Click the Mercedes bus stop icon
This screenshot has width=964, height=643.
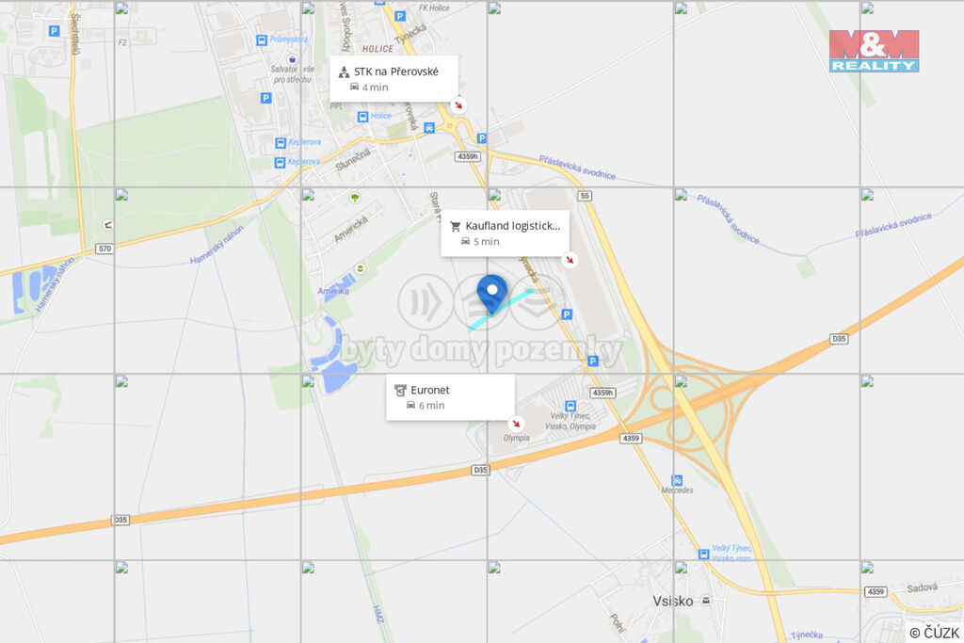click(677, 480)
